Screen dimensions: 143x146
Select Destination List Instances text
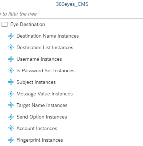click(x=45, y=47)
